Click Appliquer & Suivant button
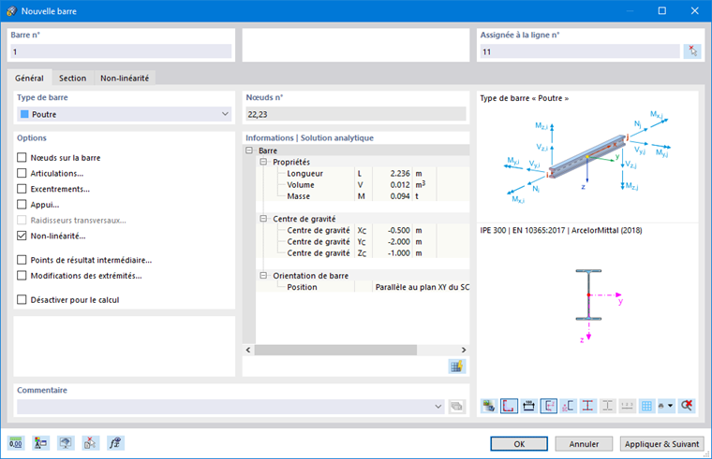The width and height of the screenshot is (712, 459). point(662,444)
